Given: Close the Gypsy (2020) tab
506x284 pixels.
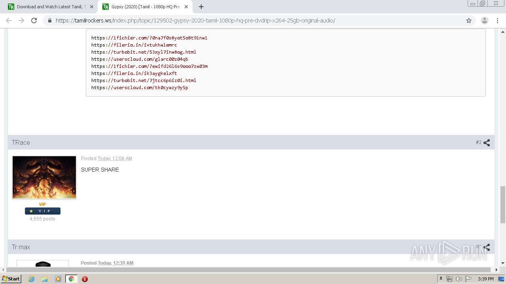Looking at the screenshot, I should pyautogui.click(x=186, y=7).
